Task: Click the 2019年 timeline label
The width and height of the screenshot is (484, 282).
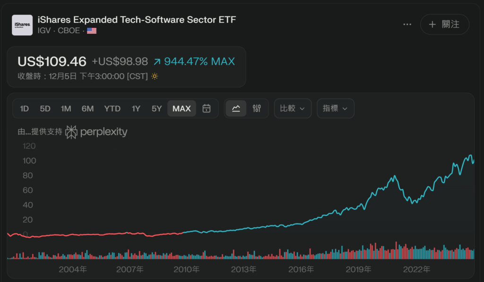Action: pyautogui.click(x=358, y=270)
